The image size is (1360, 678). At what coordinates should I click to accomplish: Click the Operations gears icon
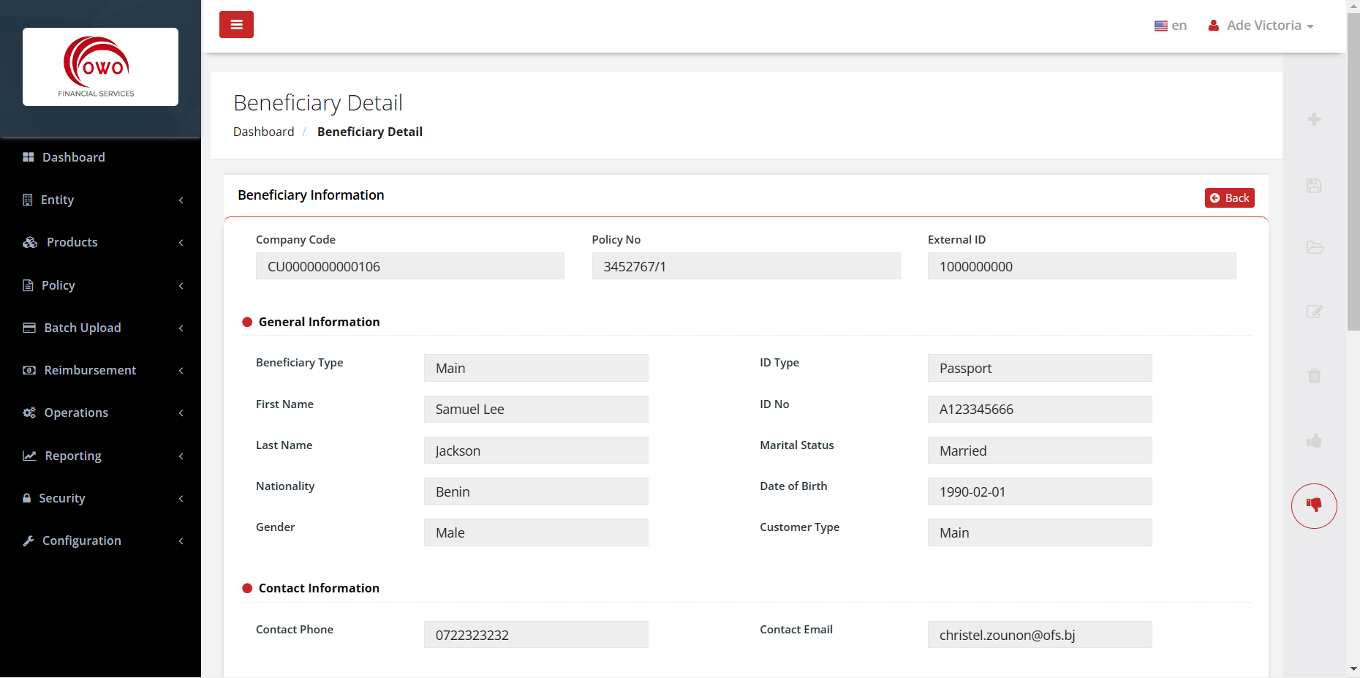tap(29, 413)
